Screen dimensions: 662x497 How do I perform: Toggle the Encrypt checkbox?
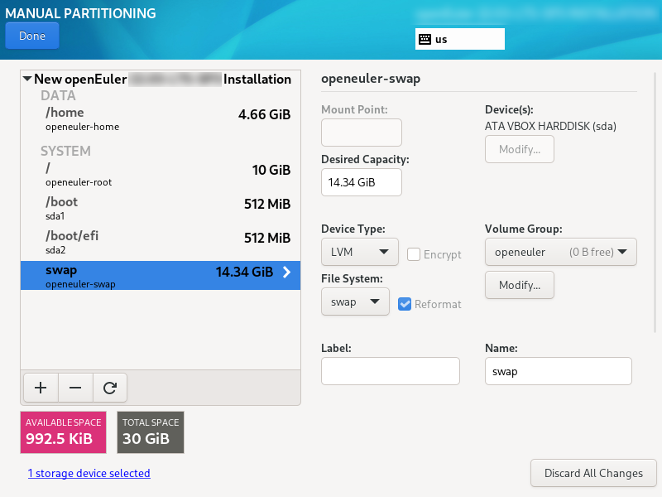point(414,254)
